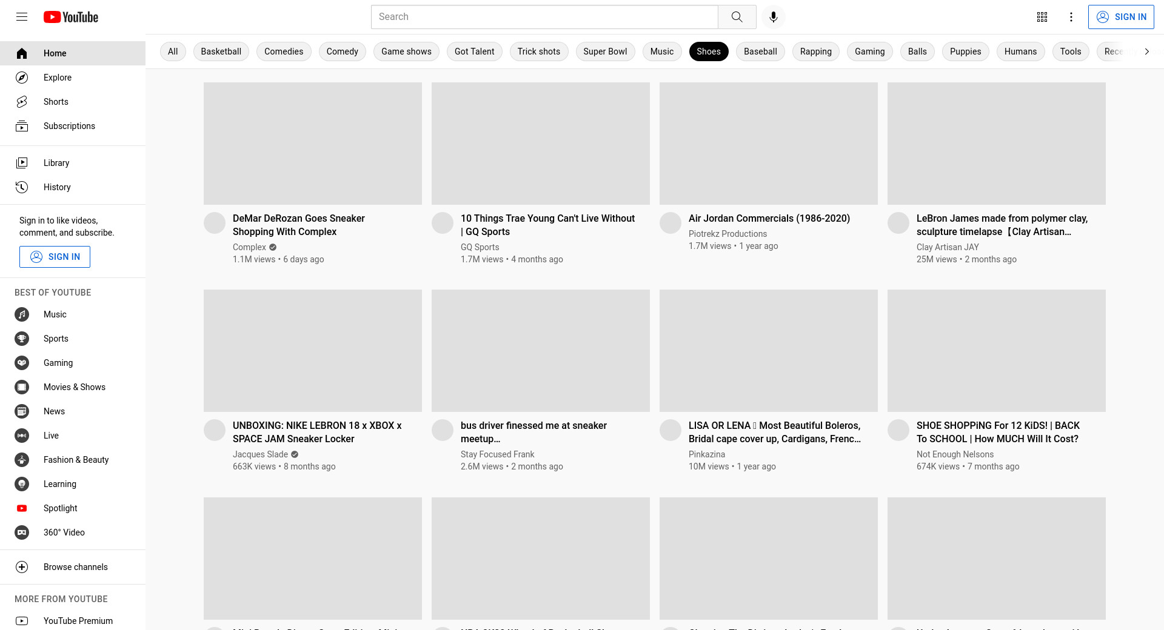
Task: Select the Gaming filter chip
Action: tap(870, 51)
